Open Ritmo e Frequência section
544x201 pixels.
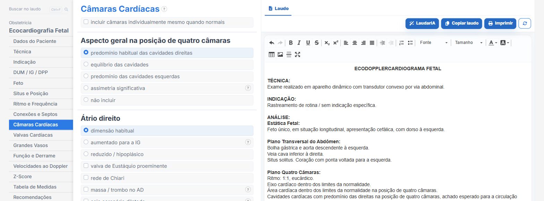[41, 104]
